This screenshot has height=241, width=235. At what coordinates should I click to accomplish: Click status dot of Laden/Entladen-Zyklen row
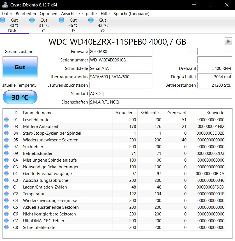coord(6,187)
